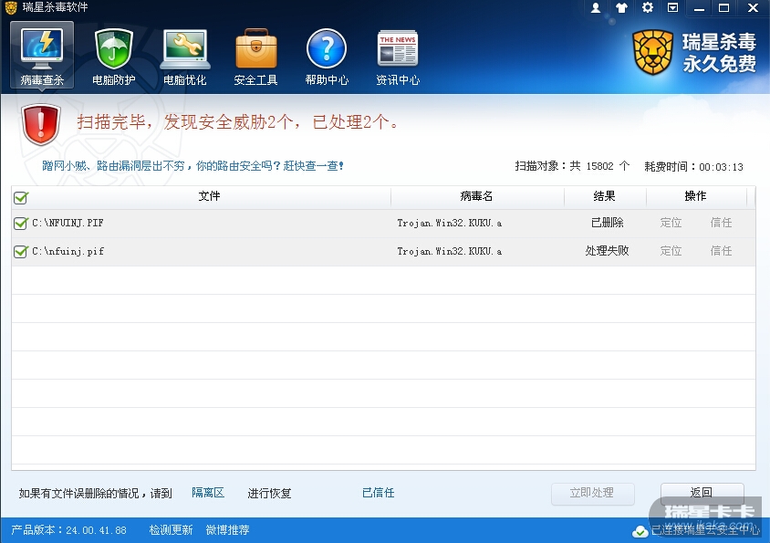Click the 产品版本 24.00.41.88 text

68,530
